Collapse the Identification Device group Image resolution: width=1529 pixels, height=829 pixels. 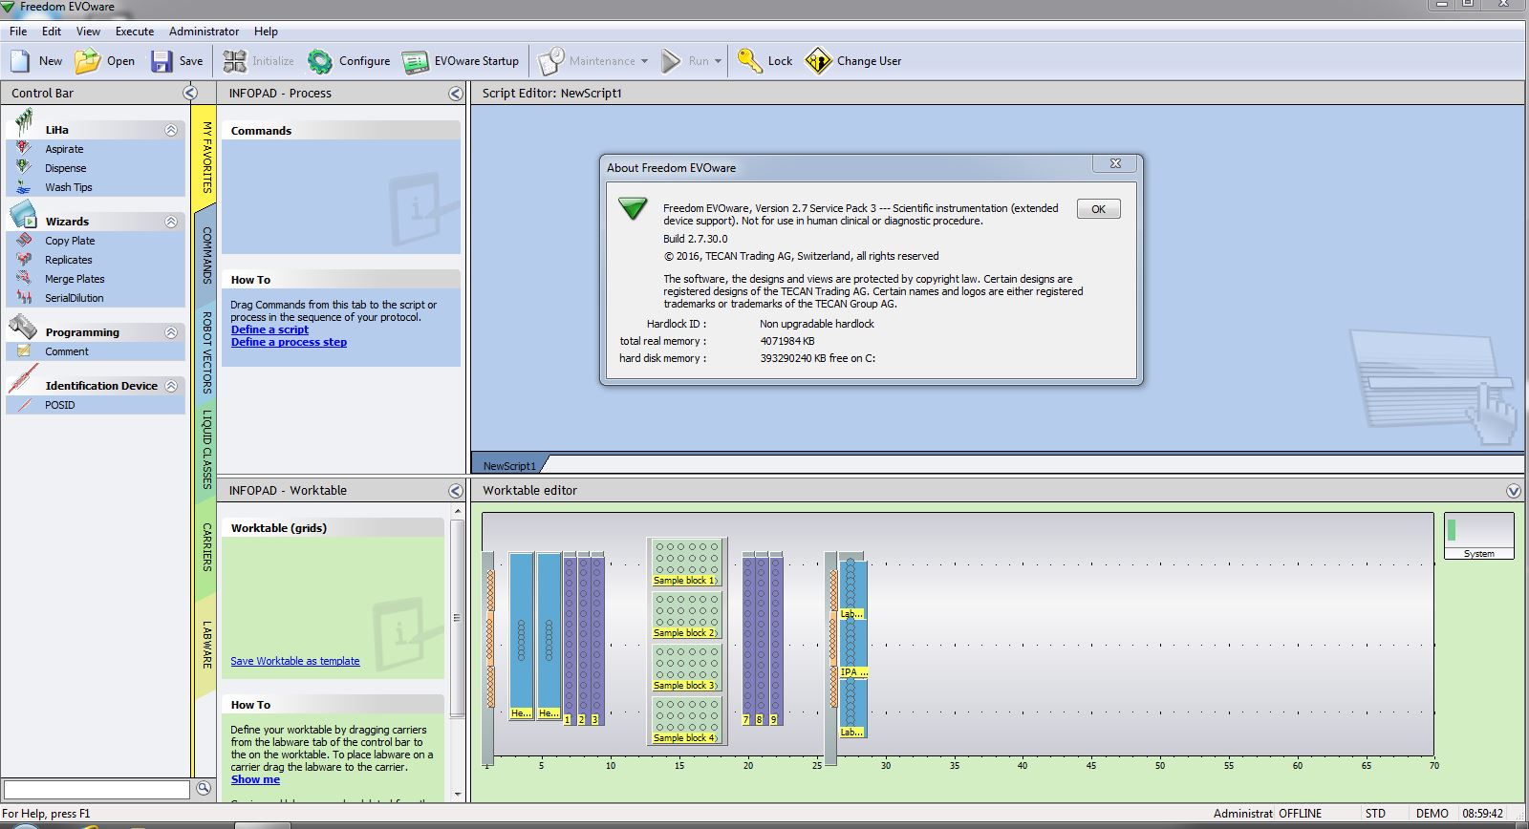pyautogui.click(x=171, y=386)
